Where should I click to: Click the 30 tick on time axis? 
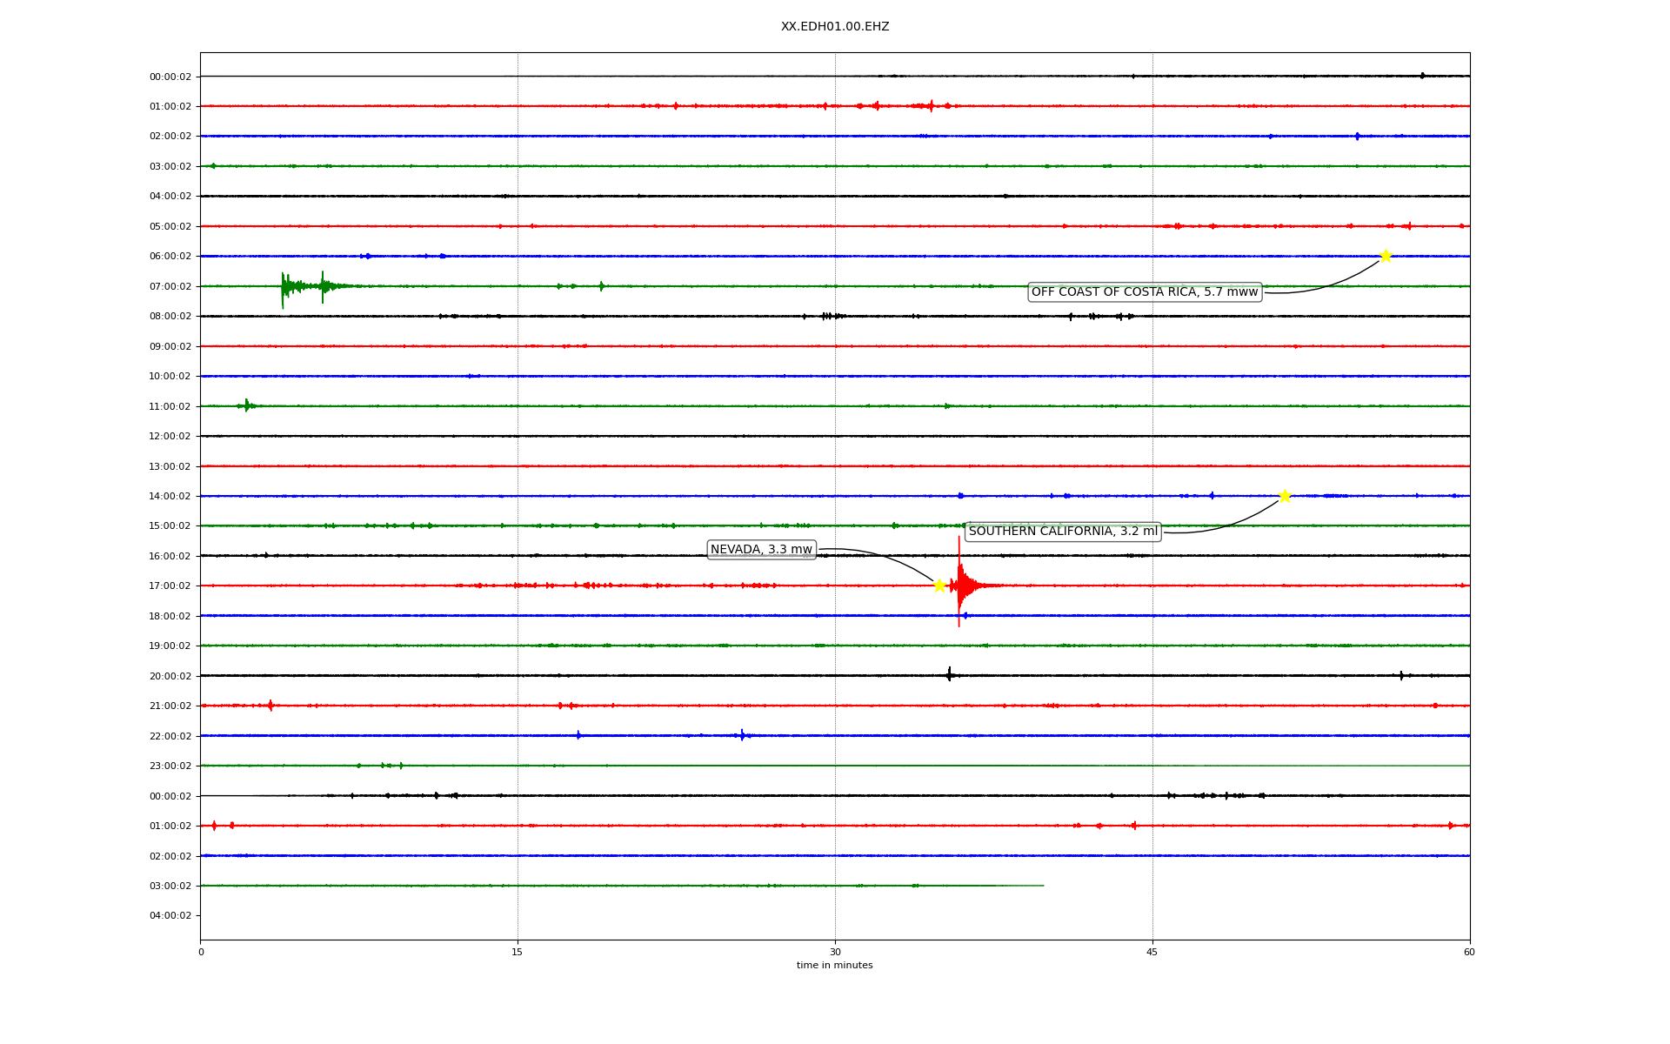[x=835, y=952]
